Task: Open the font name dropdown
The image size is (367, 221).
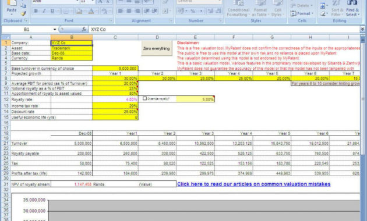Action: click(77, 1)
